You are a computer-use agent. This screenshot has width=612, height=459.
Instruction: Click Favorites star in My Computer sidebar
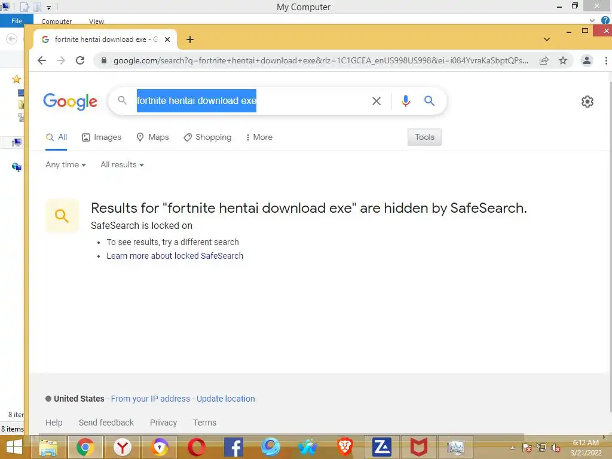[x=16, y=79]
